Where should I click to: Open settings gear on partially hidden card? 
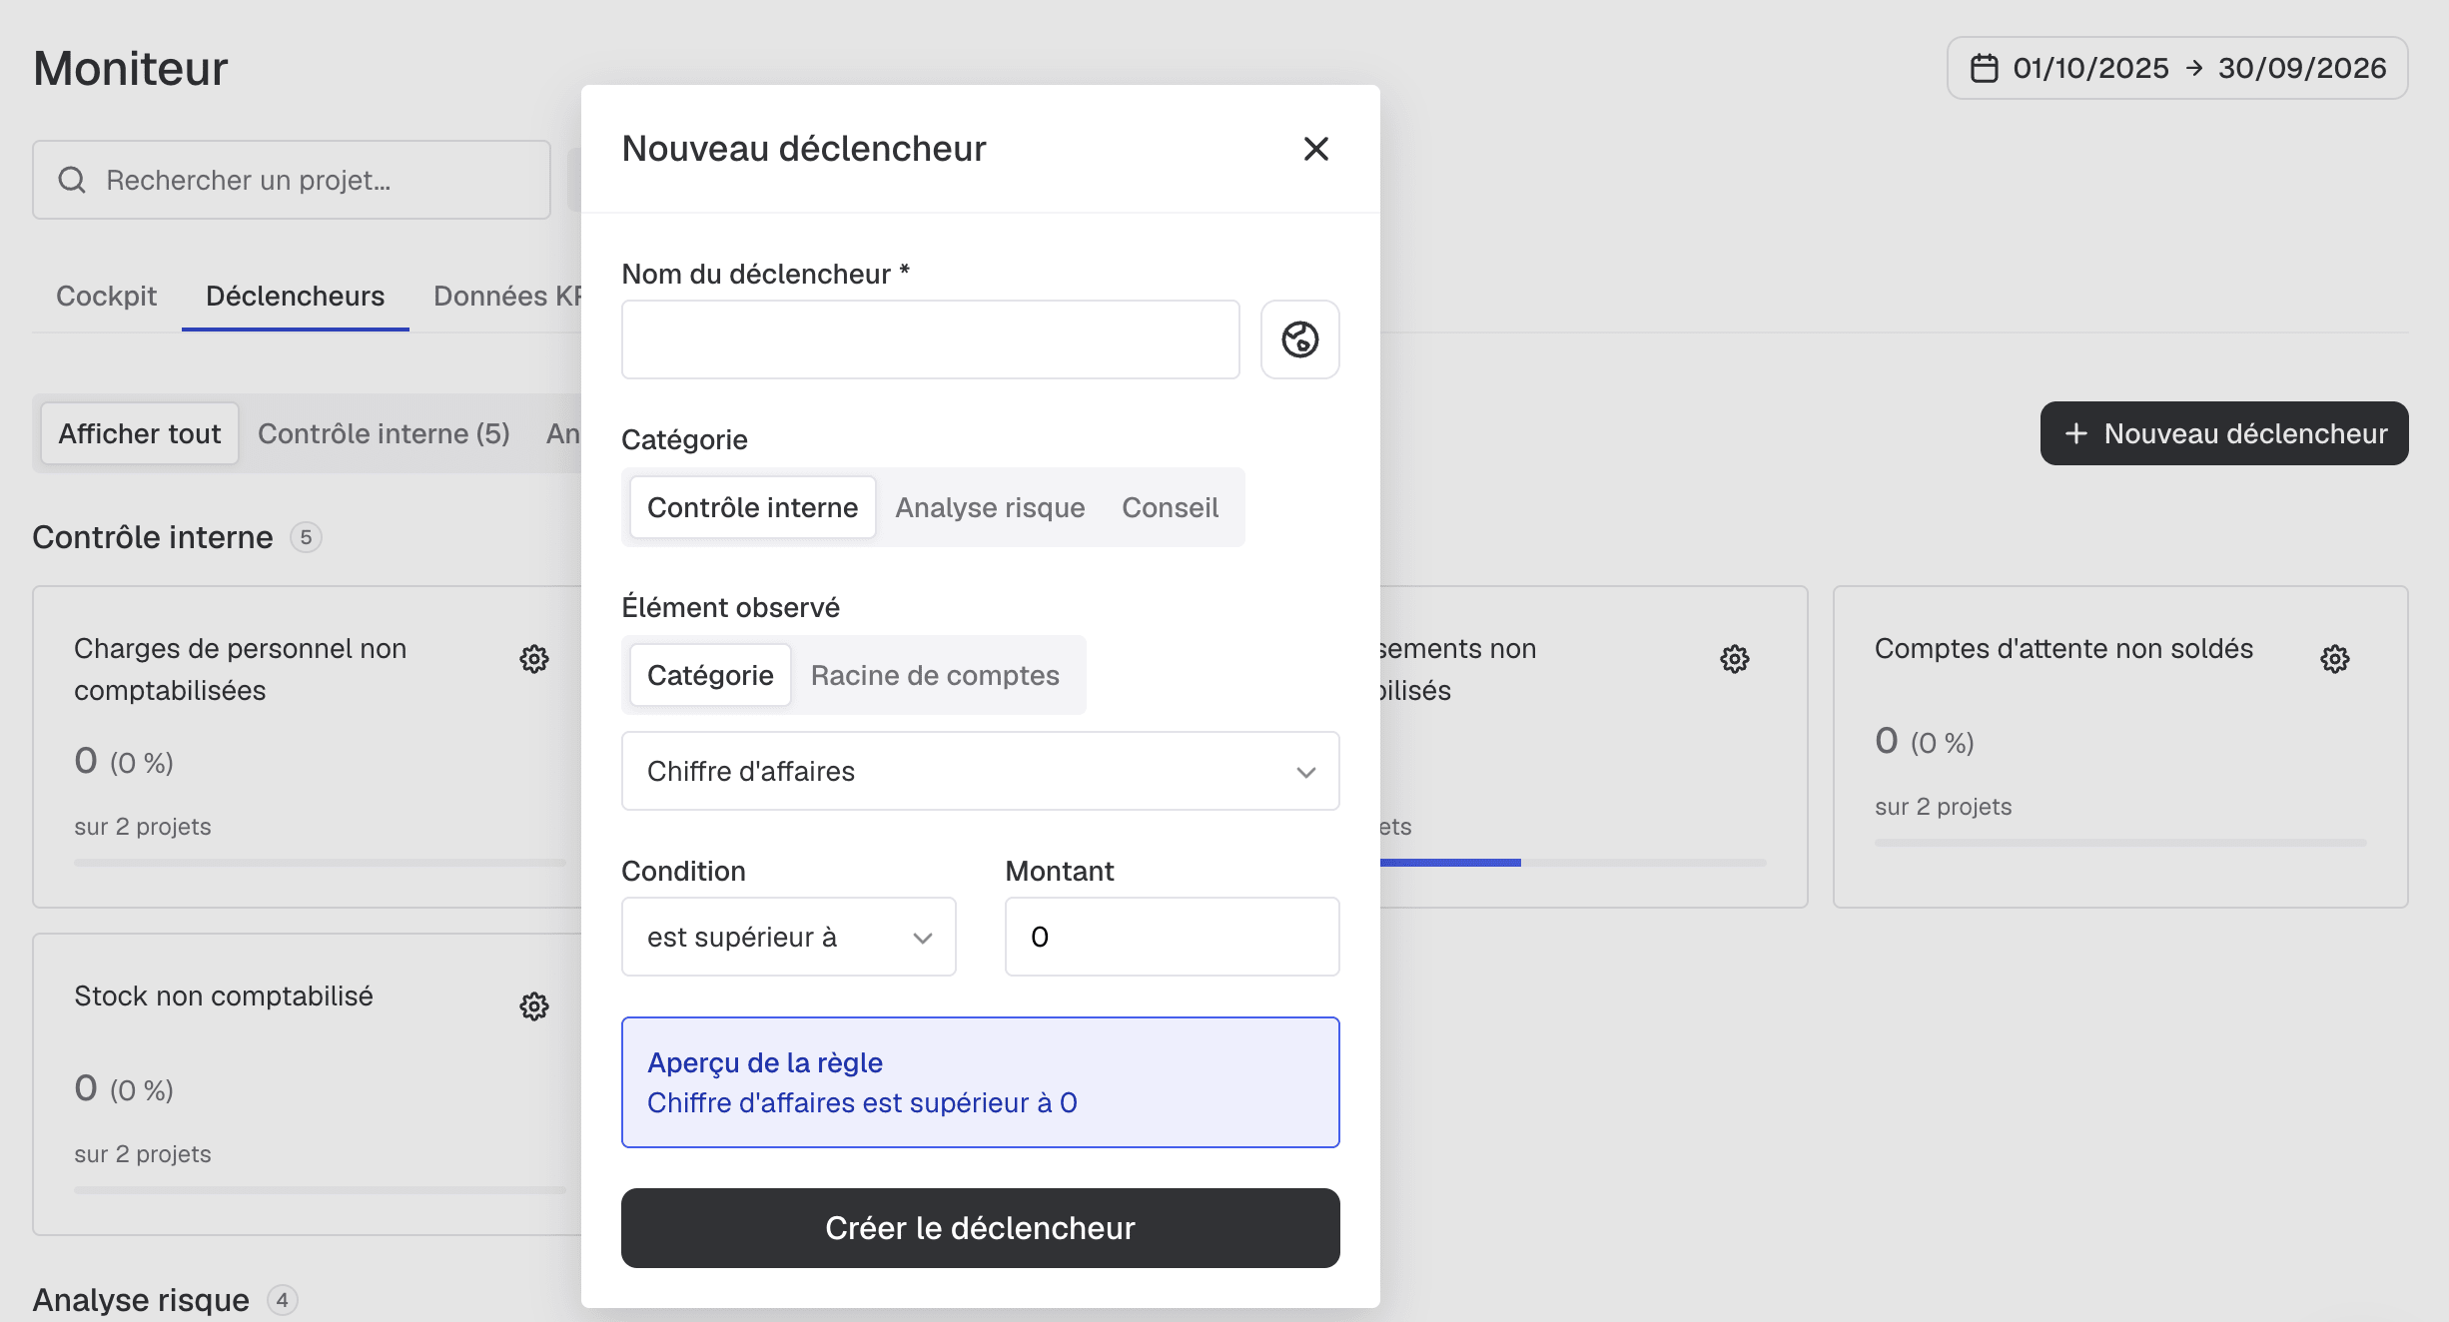point(1735,659)
